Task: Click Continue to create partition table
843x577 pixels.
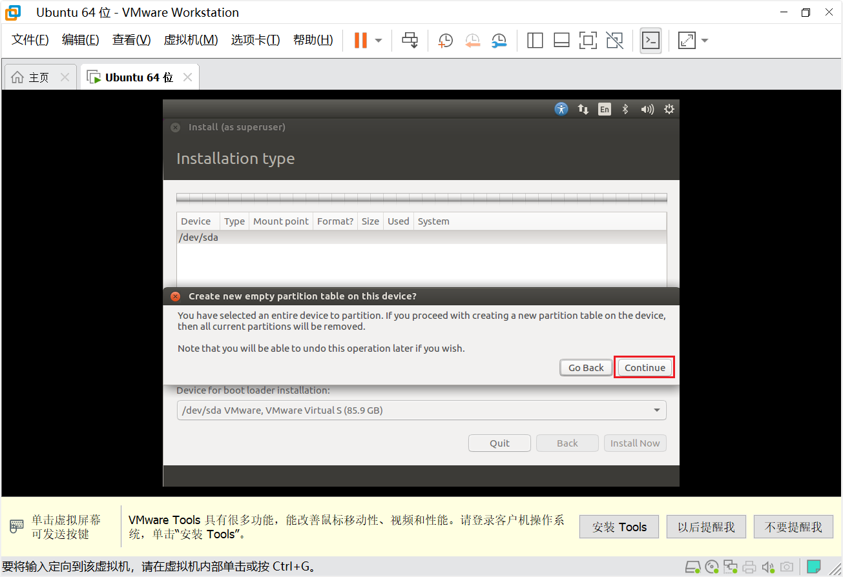Action: pos(645,367)
